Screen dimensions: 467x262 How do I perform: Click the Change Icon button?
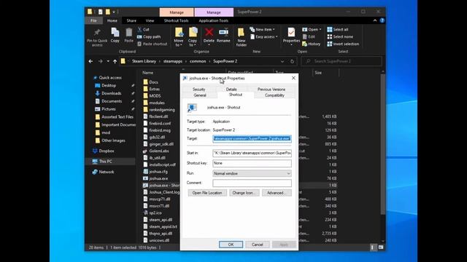click(244, 193)
